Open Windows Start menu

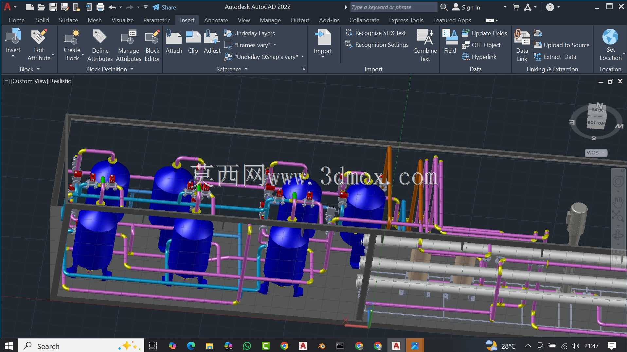pyautogui.click(x=9, y=346)
